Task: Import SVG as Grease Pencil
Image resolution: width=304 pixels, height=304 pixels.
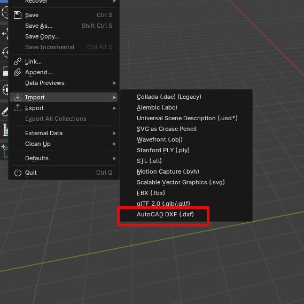Action: click(x=186, y=129)
